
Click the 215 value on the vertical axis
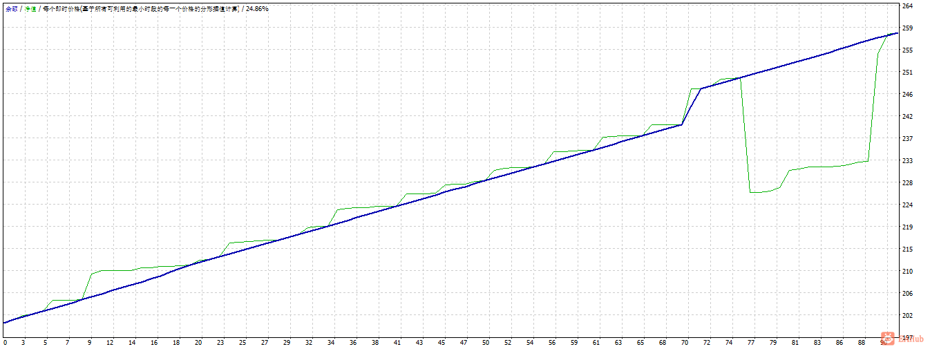908,249
